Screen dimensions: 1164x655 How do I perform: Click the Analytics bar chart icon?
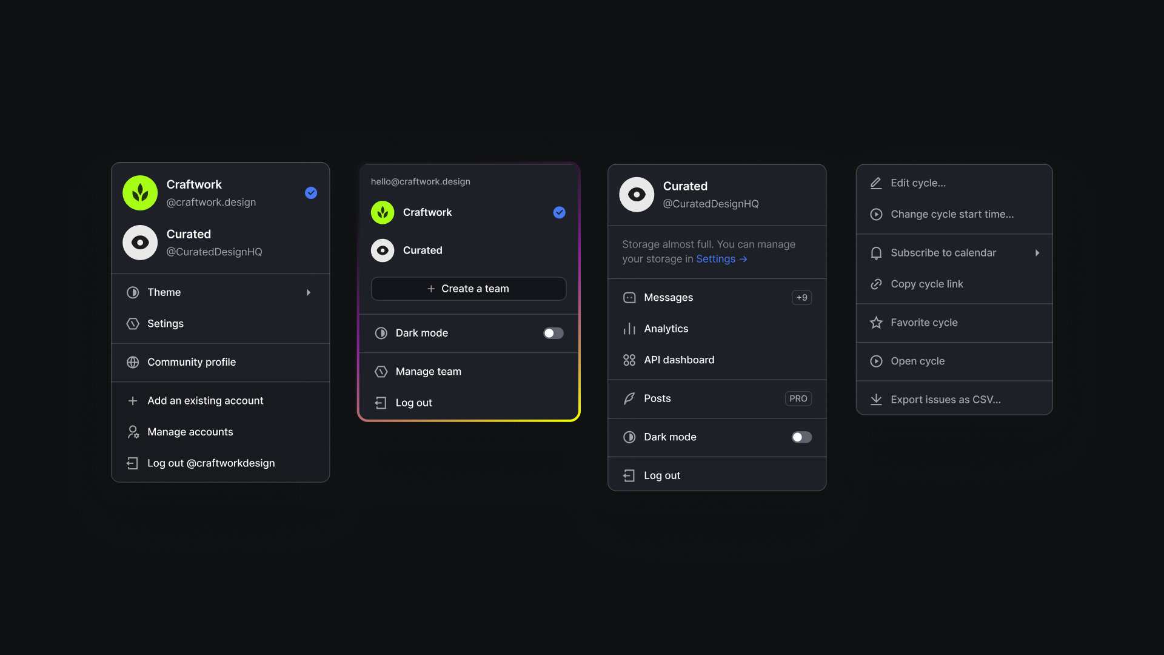[629, 329]
